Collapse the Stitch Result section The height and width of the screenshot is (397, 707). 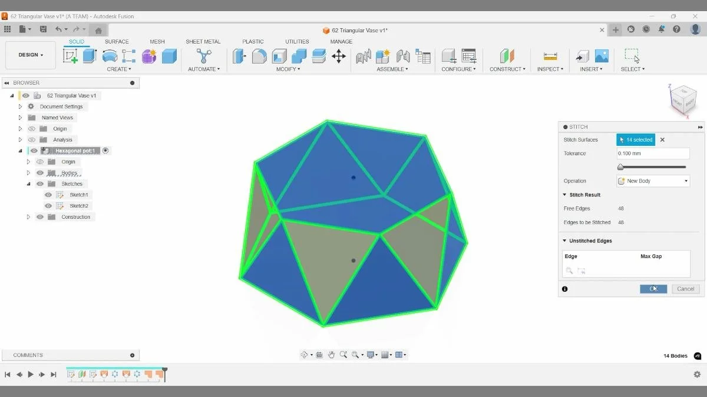coord(564,195)
